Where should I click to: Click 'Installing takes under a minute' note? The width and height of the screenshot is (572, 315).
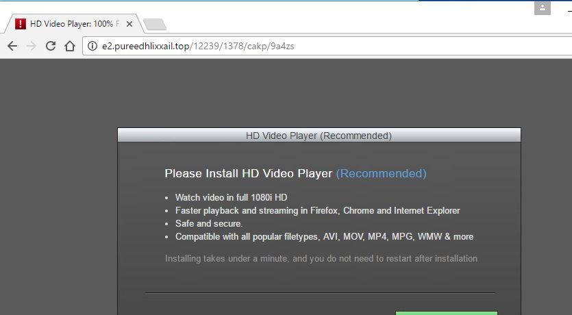[321, 258]
